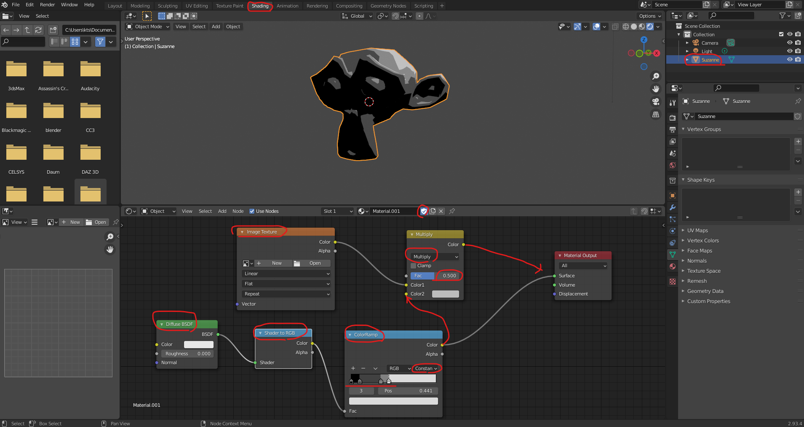Switch to the Shading workspace tab

pyautogui.click(x=260, y=6)
